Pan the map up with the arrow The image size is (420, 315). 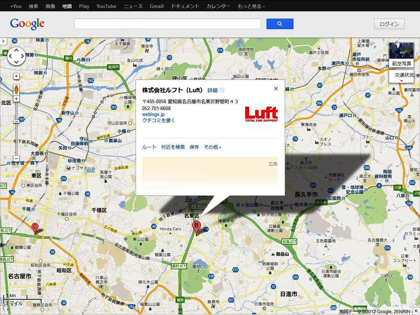16,50
